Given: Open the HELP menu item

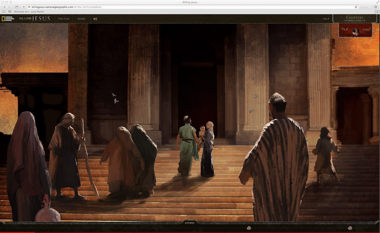Looking at the screenshot, I should [x=326, y=19].
